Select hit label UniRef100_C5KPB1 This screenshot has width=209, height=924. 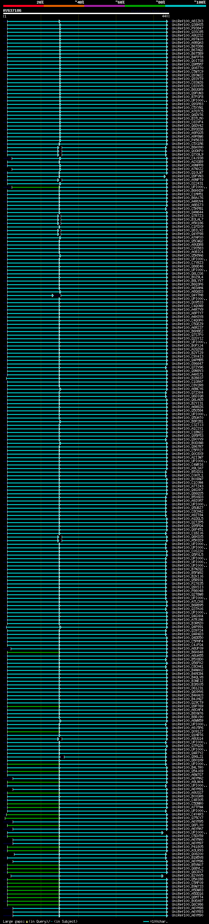[187, 208]
